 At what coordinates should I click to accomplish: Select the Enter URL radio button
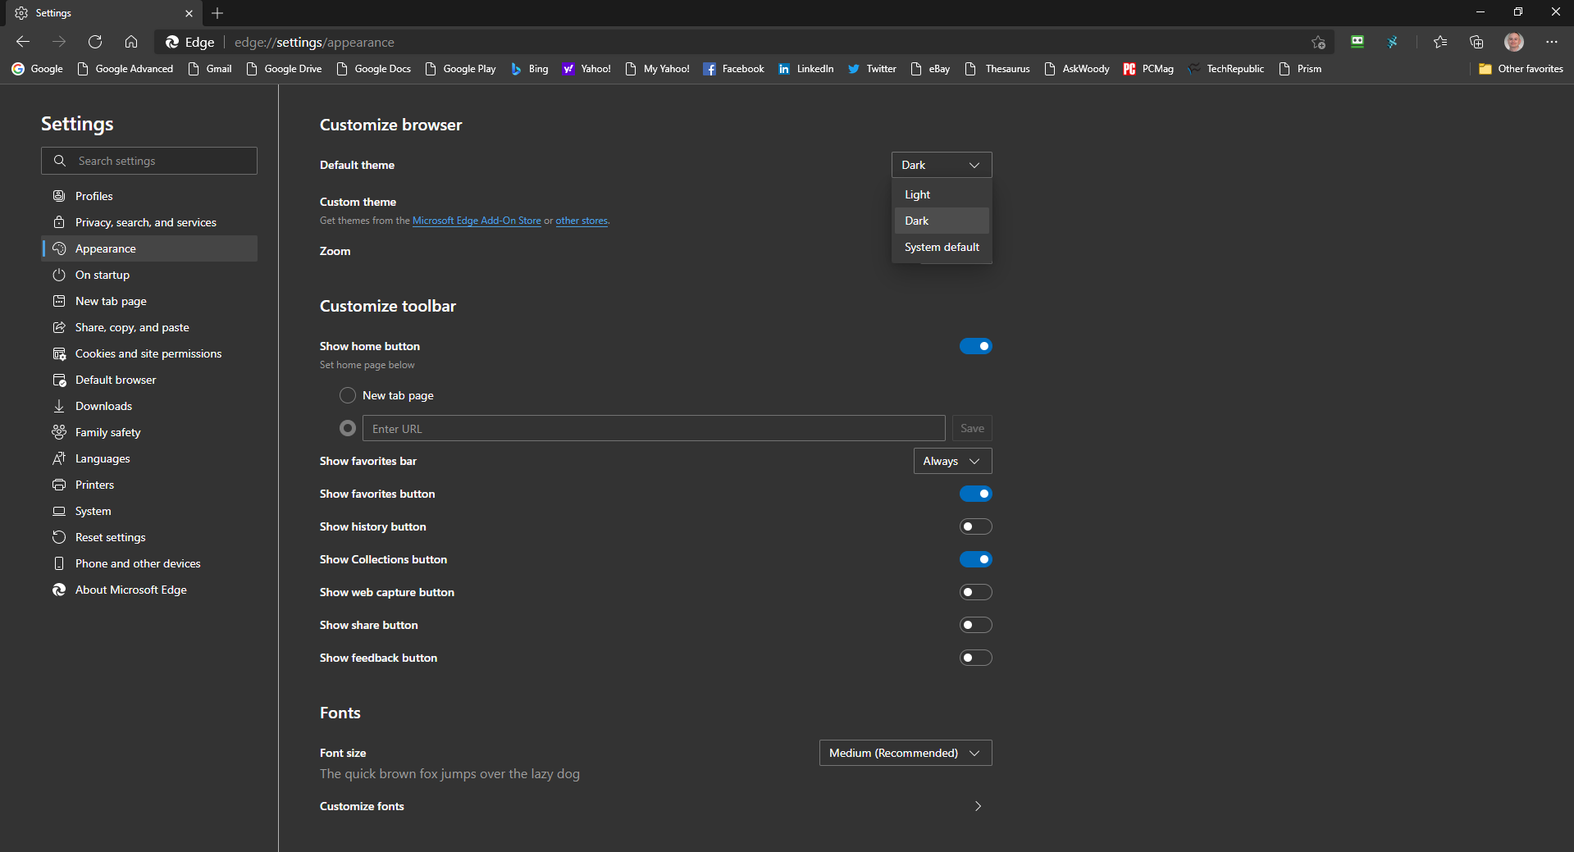348,428
